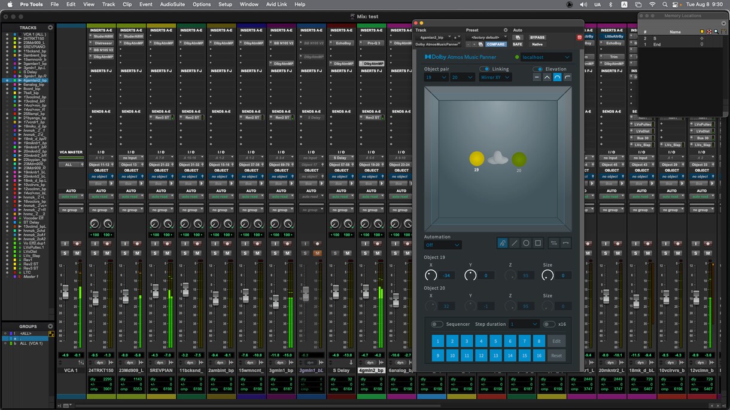Choose the wedge elevation mode icon
This screenshot has height=410, width=730.
click(x=547, y=78)
